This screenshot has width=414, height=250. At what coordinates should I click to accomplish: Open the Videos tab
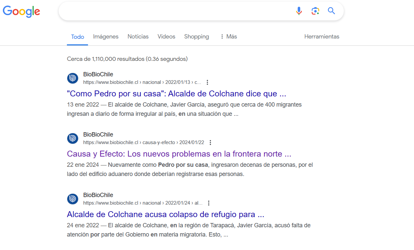pos(166,37)
